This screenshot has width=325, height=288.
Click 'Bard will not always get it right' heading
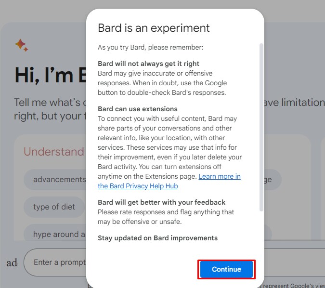pos(148,64)
